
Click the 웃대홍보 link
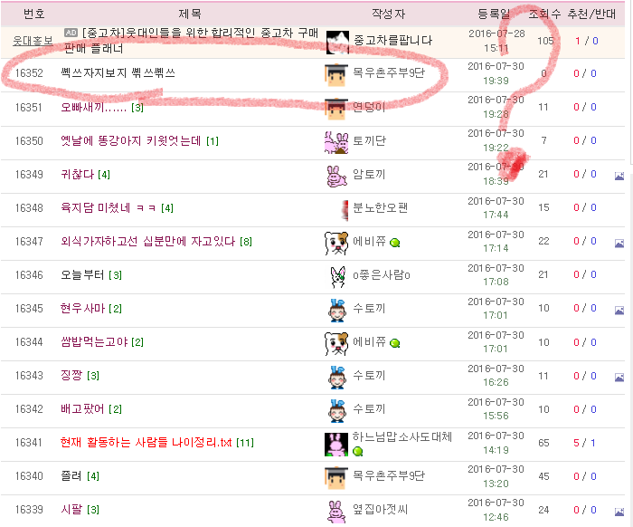[x=33, y=41]
